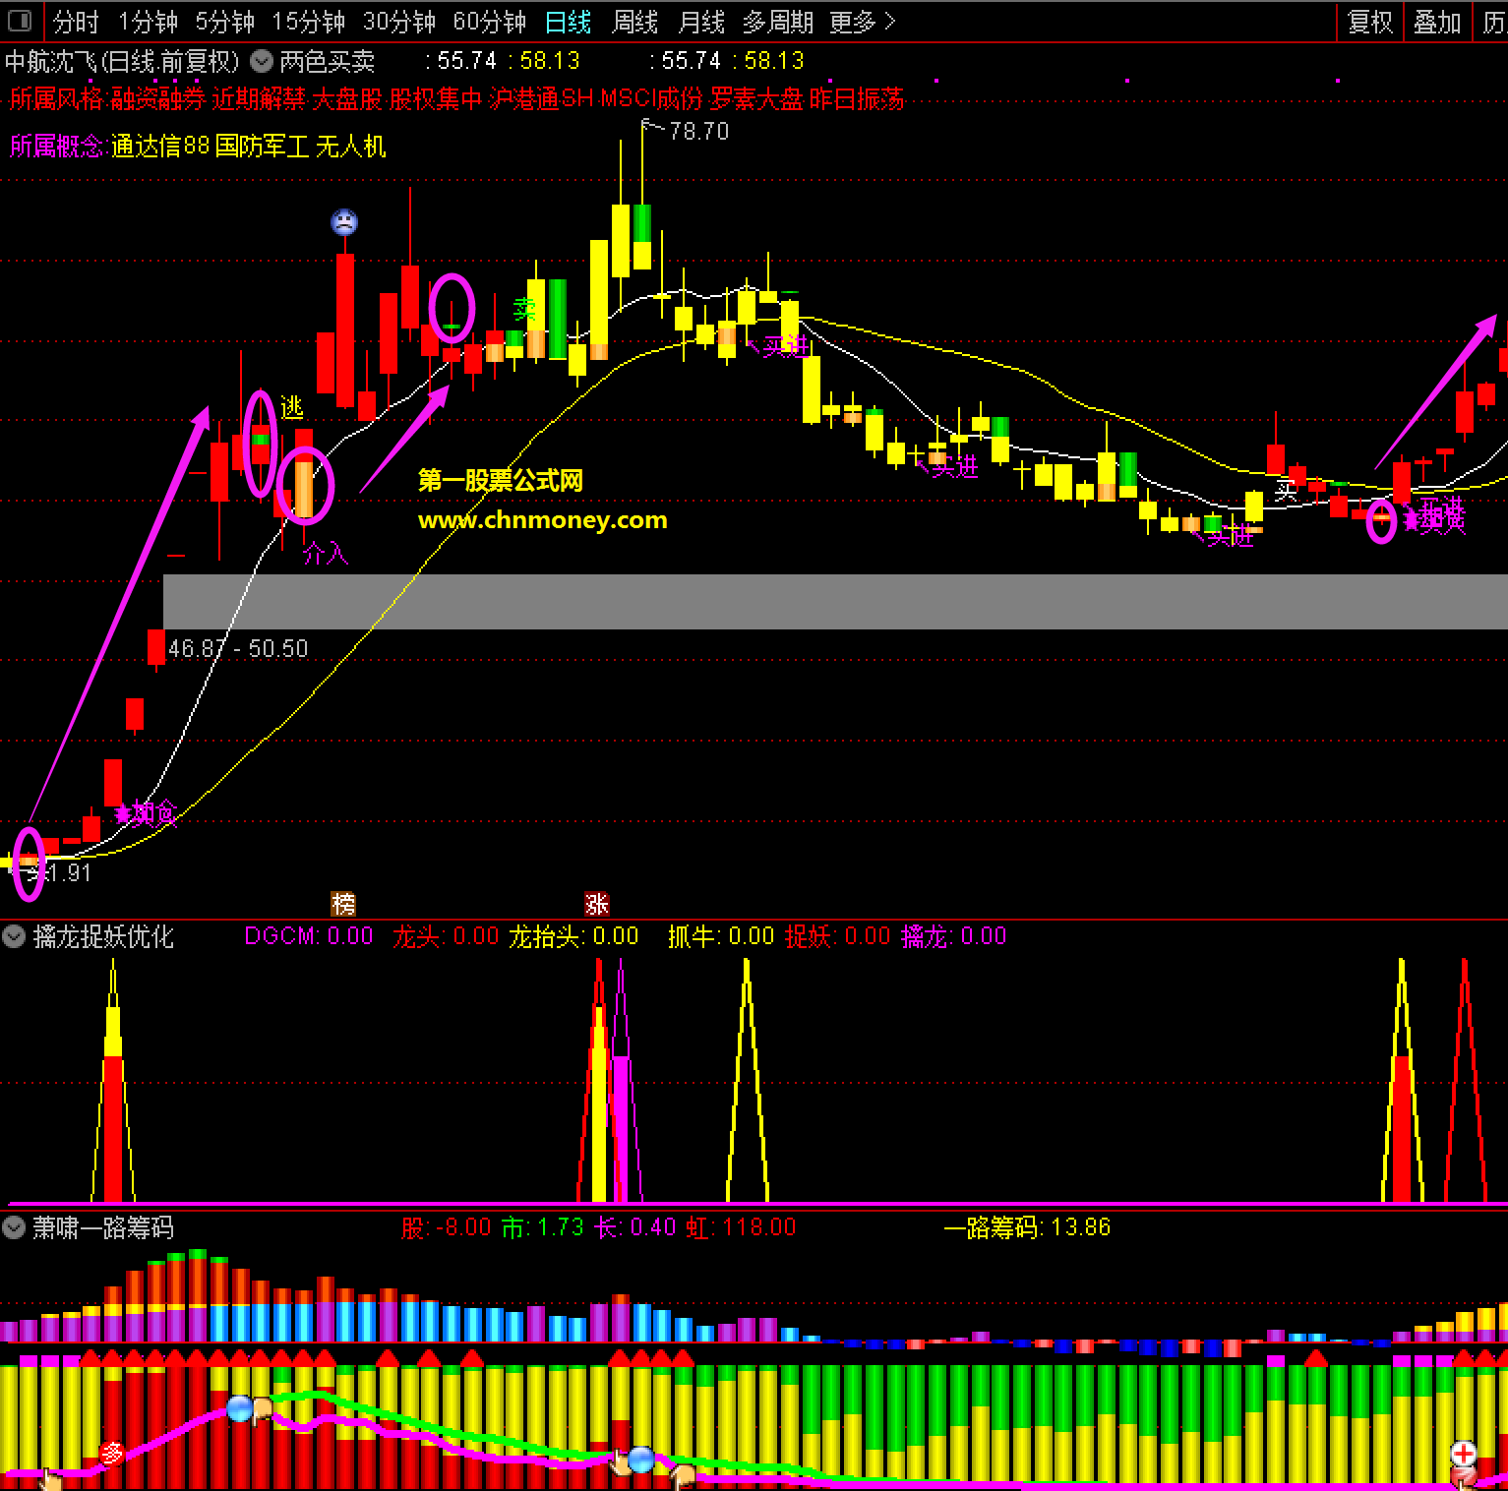Click the 介入 signal label on chart
The image size is (1508, 1491).
[326, 554]
